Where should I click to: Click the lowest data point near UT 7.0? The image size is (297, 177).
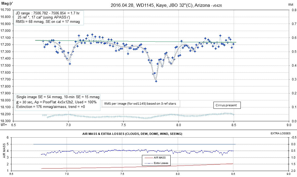click(70, 64)
